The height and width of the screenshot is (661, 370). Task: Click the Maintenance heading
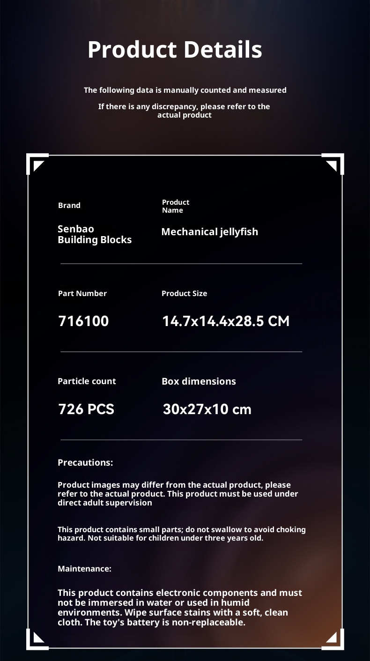pos(84,569)
